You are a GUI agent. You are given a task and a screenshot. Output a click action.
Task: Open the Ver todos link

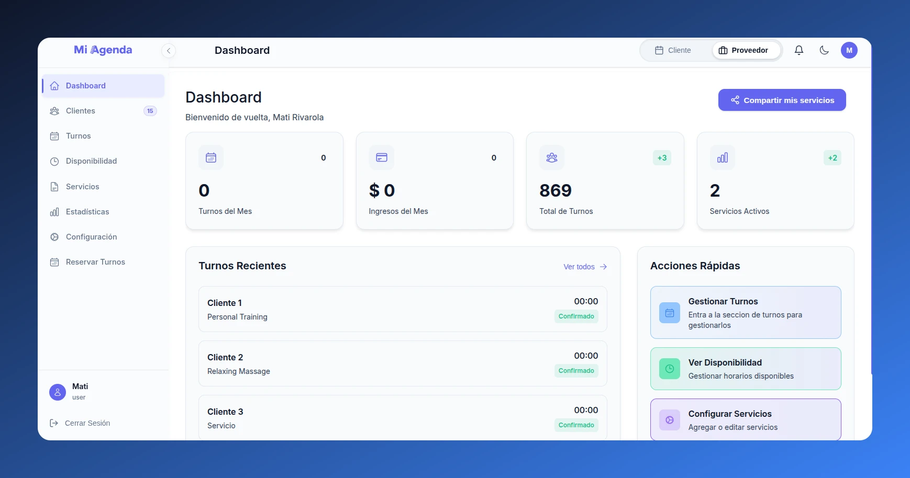pos(585,267)
